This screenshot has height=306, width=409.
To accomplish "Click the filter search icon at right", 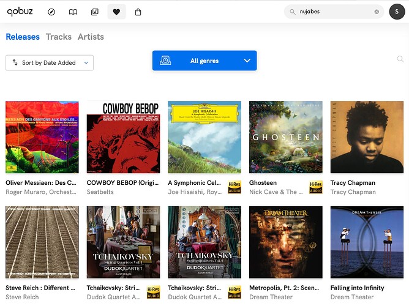I will tap(400, 59).
